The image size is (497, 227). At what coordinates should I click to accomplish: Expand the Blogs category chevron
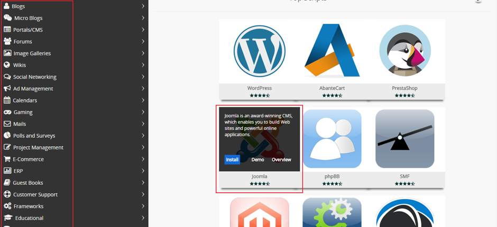point(143,6)
